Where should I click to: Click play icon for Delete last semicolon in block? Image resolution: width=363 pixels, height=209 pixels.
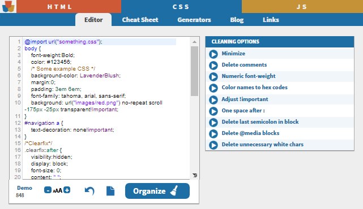click(x=213, y=123)
